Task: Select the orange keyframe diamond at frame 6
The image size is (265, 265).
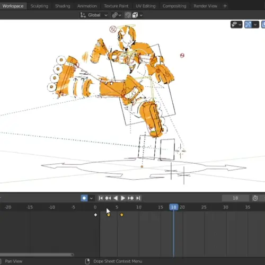Action: coord(122,215)
